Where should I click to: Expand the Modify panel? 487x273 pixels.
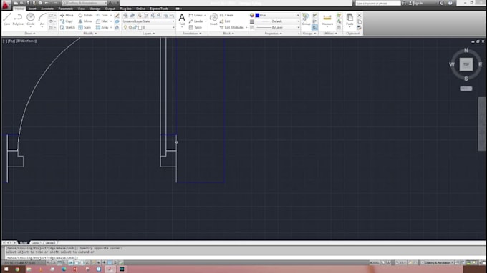[90, 34]
